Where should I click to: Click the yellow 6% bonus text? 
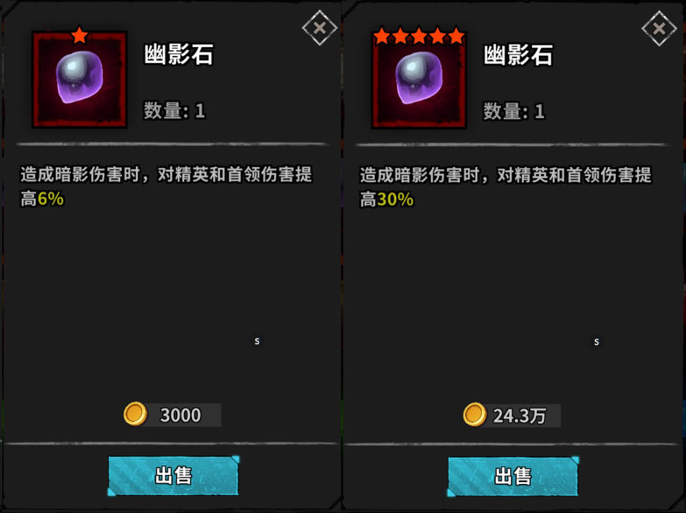pyautogui.click(x=51, y=199)
